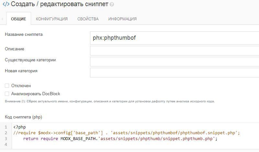Click line number 1 in the editor gutter
Screen dimensions: 259x152
pos(6,127)
